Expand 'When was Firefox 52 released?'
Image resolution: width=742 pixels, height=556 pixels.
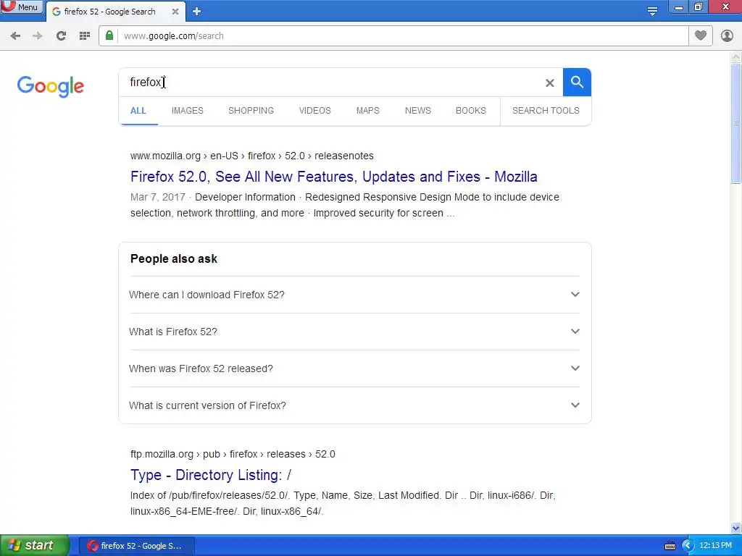[x=354, y=368]
